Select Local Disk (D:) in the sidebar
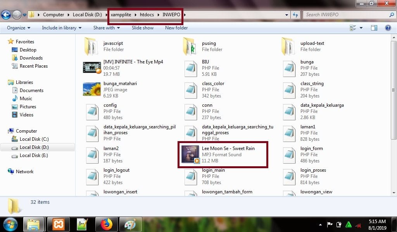 34,147
